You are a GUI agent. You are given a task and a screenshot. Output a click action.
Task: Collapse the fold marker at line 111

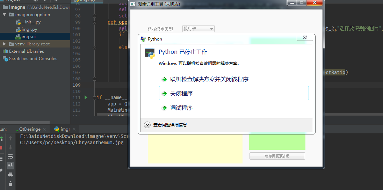94,98
